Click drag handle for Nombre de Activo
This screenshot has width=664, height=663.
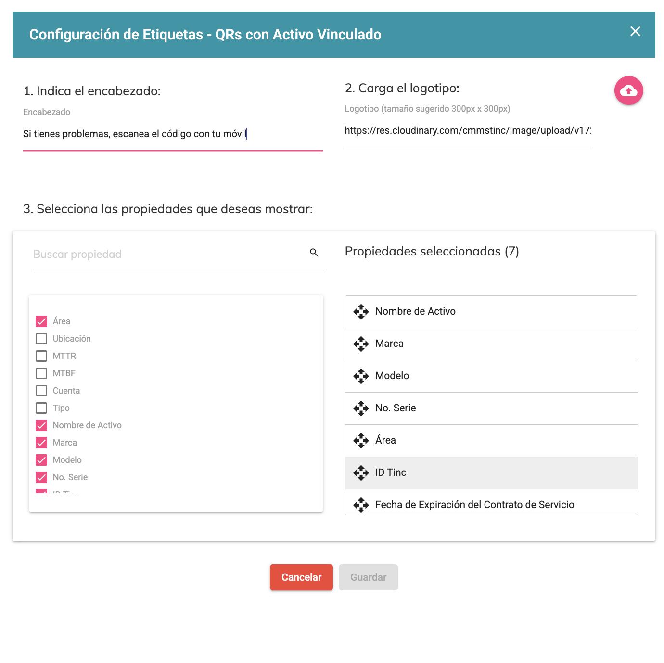pyautogui.click(x=361, y=312)
